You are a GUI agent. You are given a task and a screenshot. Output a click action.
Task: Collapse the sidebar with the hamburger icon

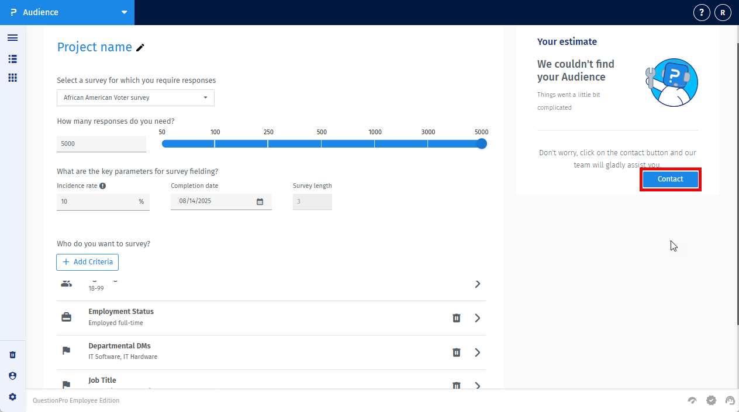point(12,37)
